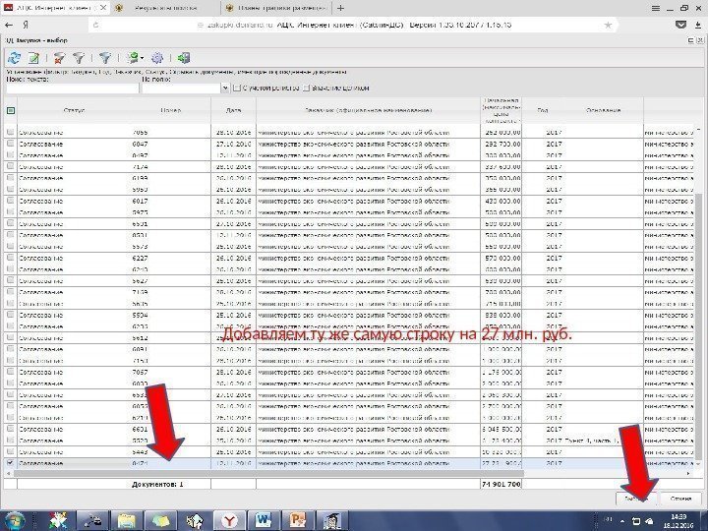Click the system clock in the tray

[x=678, y=521]
